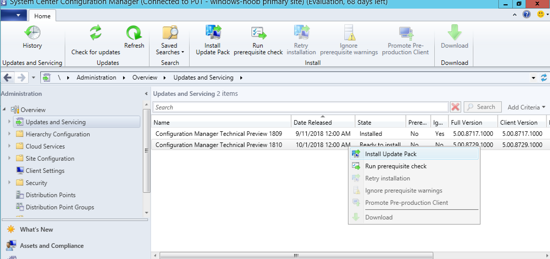The height and width of the screenshot is (259, 550).
Task: Go forward with the navigation arrow
Action: tap(21, 77)
